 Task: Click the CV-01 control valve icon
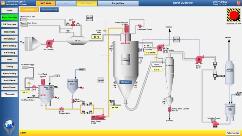pos(72,23)
